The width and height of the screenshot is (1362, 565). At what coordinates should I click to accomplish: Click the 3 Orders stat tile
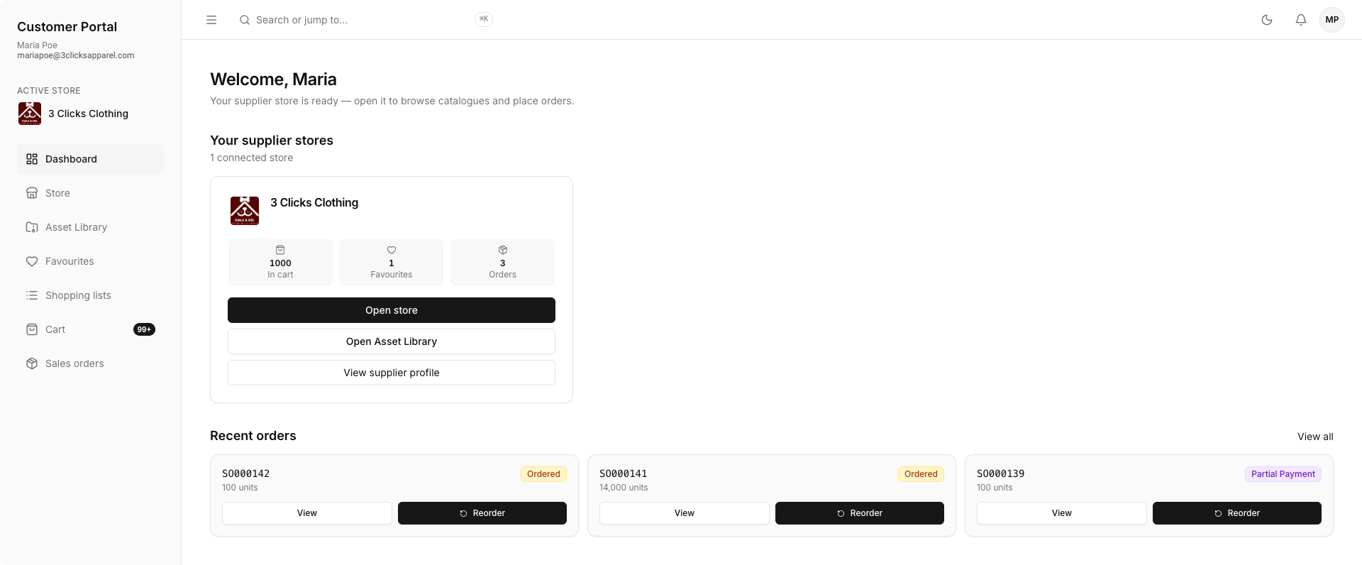pyautogui.click(x=503, y=263)
